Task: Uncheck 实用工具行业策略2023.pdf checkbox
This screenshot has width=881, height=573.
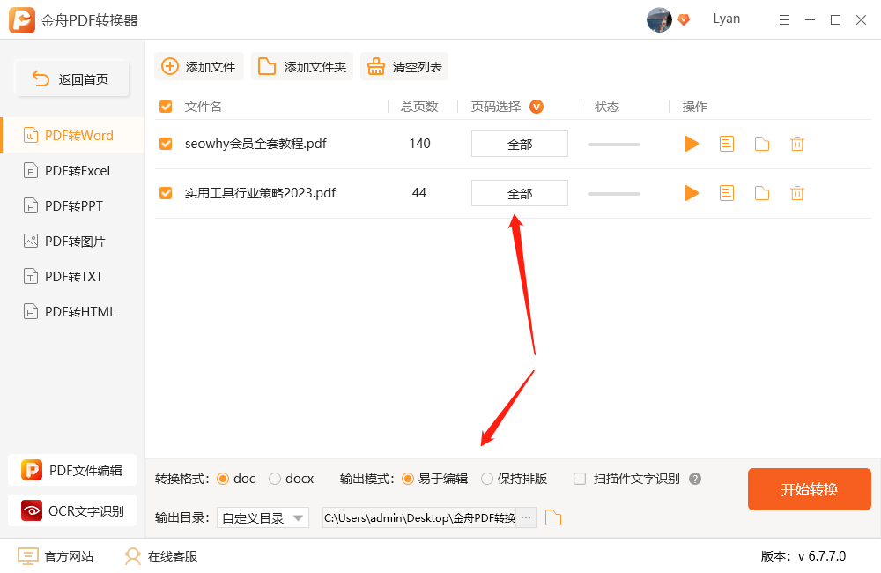Action: click(166, 193)
